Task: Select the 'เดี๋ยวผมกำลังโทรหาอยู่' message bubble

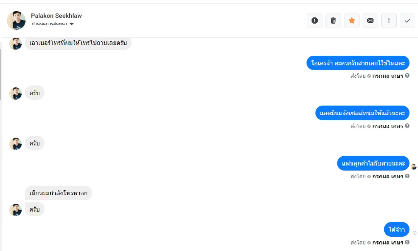Action: pyautogui.click(x=58, y=193)
